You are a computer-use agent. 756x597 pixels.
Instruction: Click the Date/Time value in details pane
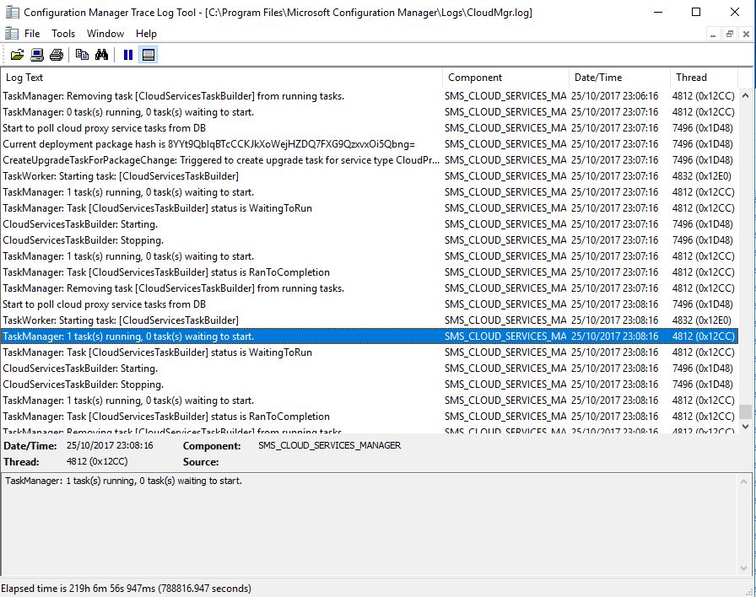point(110,446)
